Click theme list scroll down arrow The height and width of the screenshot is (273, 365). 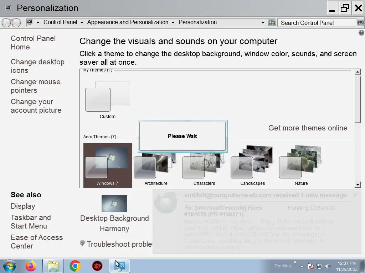tap(358, 184)
